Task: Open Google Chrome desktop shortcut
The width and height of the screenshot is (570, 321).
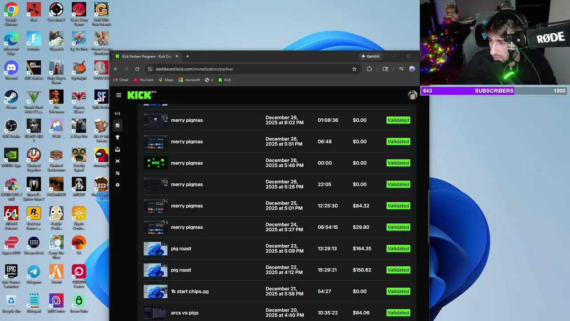Action: (x=11, y=14)
